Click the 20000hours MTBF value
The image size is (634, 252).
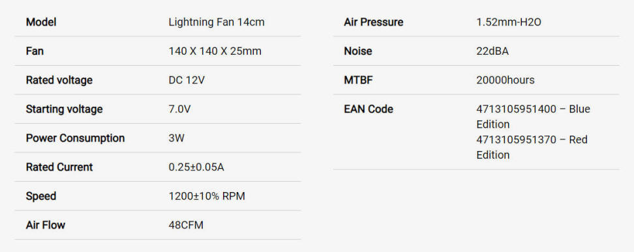pos(506,80)
